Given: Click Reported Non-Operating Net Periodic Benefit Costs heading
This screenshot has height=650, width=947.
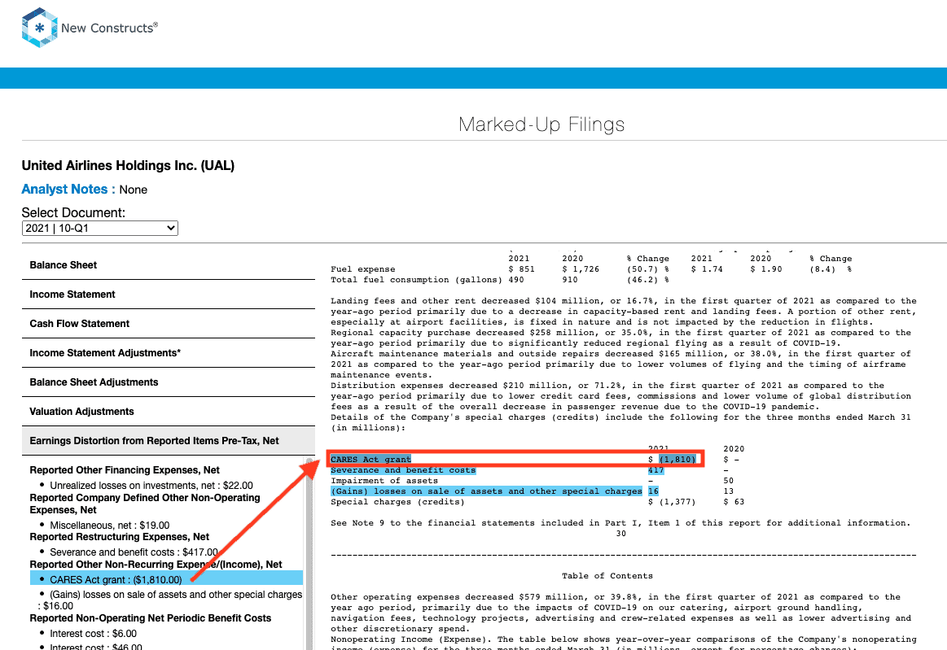Looking at the screenshot, I should pos(151,618).
